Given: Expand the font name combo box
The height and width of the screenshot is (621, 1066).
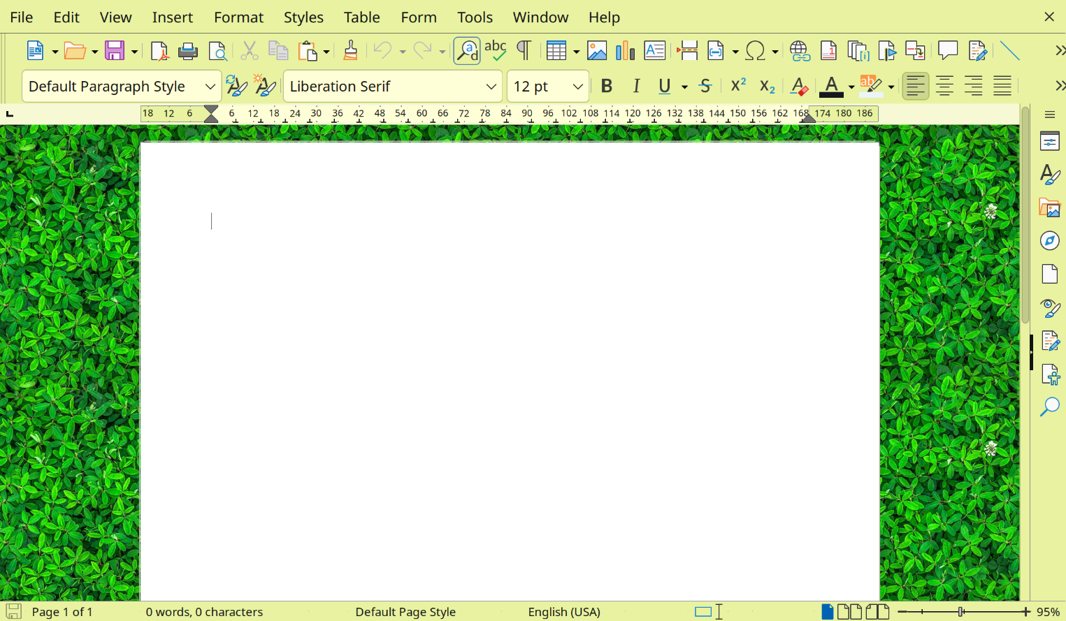Looking at the screenshot, I should (x=491, y=86).
